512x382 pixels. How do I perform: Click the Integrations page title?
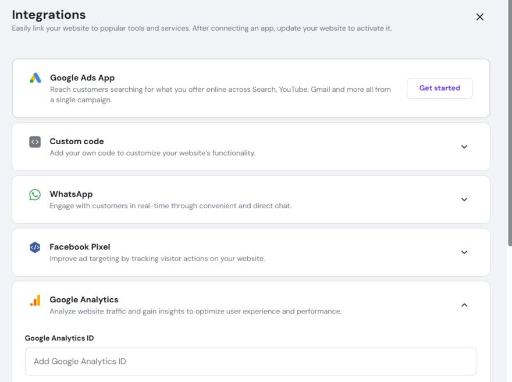pos(49,15)
